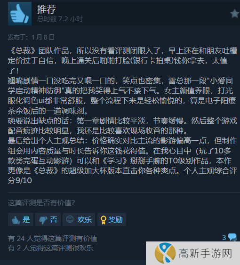Viewport: 240px width, 265px height.
Task: Click the 发布于: 1月8日 posted date
Action: [31, 37]
